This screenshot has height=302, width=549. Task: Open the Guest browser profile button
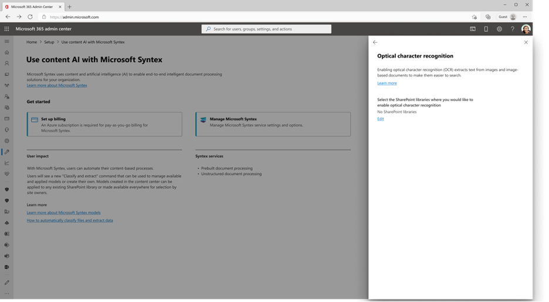click(x=507, y=17)
